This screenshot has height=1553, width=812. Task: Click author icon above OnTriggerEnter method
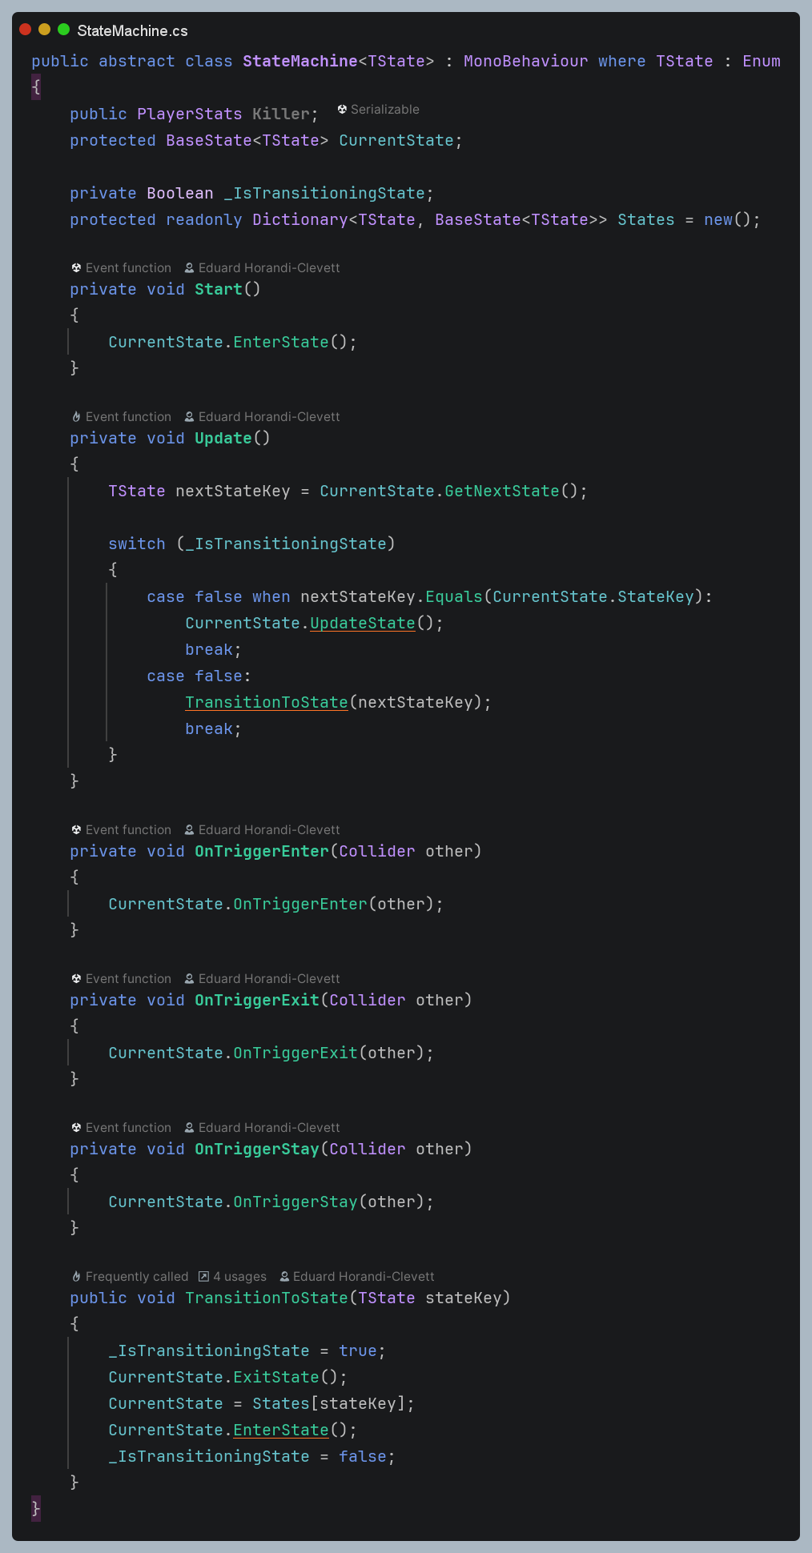tap(190, 830)
